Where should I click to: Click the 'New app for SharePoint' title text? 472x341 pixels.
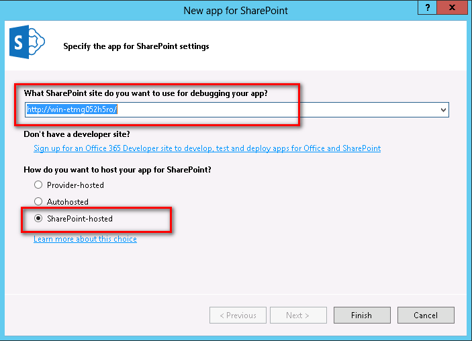(236, 11)
